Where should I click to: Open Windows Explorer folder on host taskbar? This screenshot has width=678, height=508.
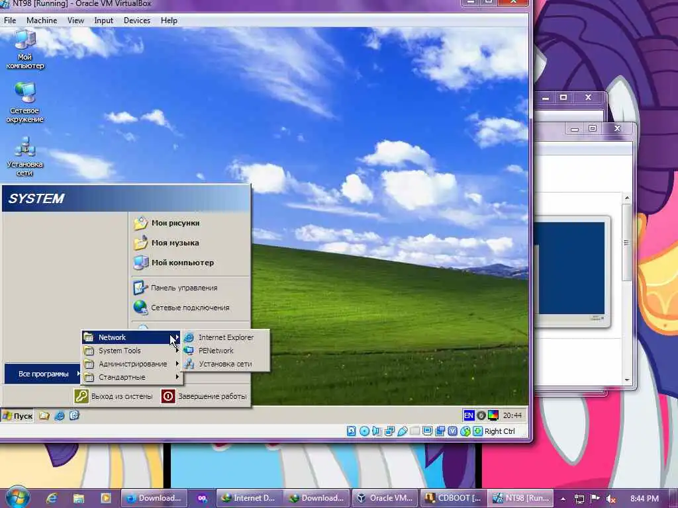pos(78,498)
